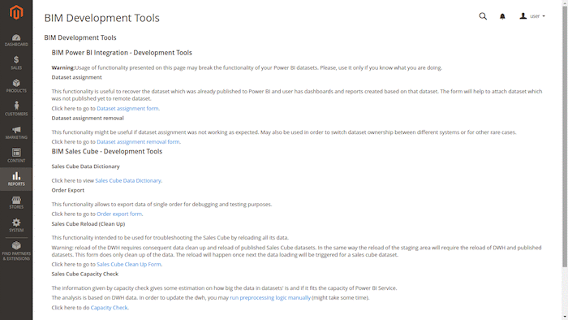Screen dimensions: 568x320
Task: Open the notifications bell icon
Action: 502,16
